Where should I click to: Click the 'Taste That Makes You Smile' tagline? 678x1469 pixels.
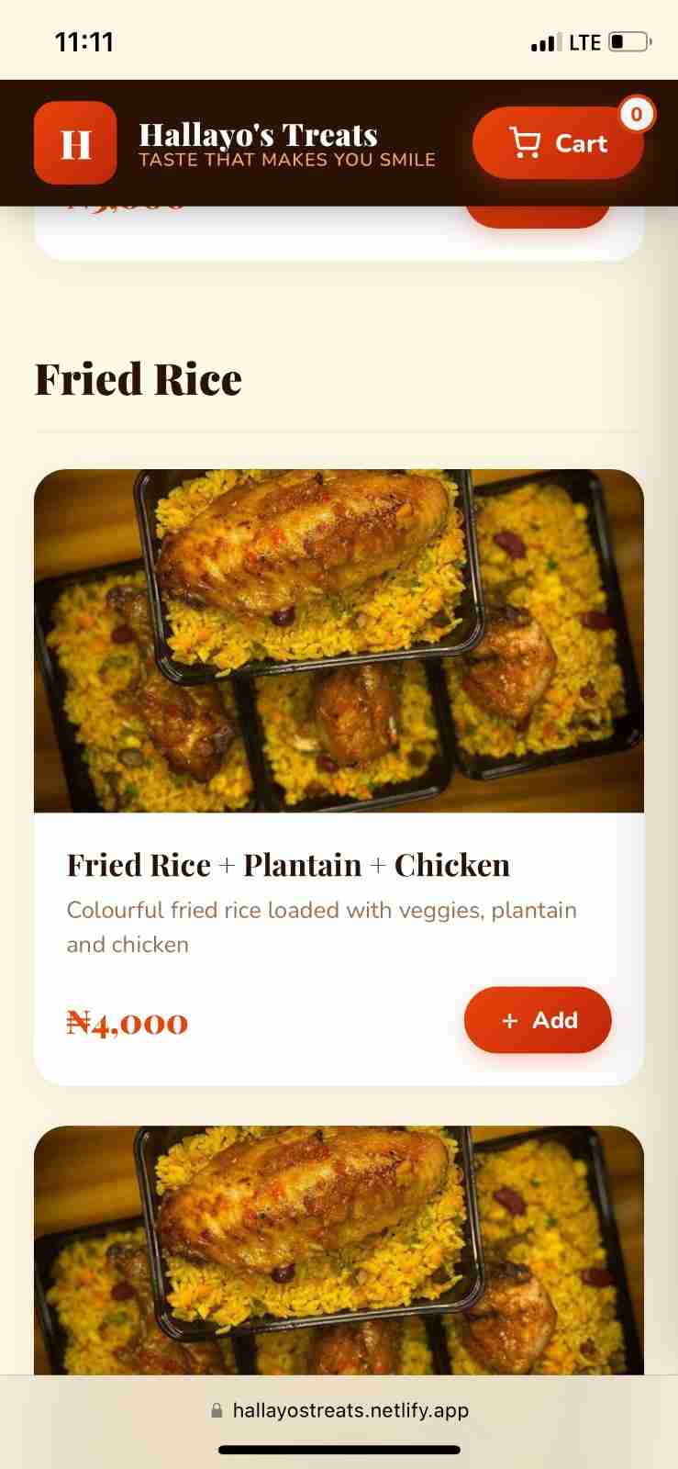click(286, 161)
